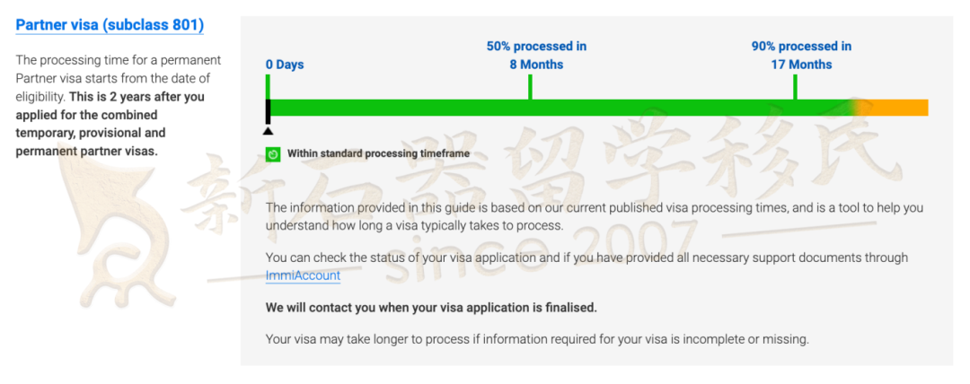Screen dimensions: 970x384
Task: Click the black triangle position marker
Action: (x=268, y=130)
